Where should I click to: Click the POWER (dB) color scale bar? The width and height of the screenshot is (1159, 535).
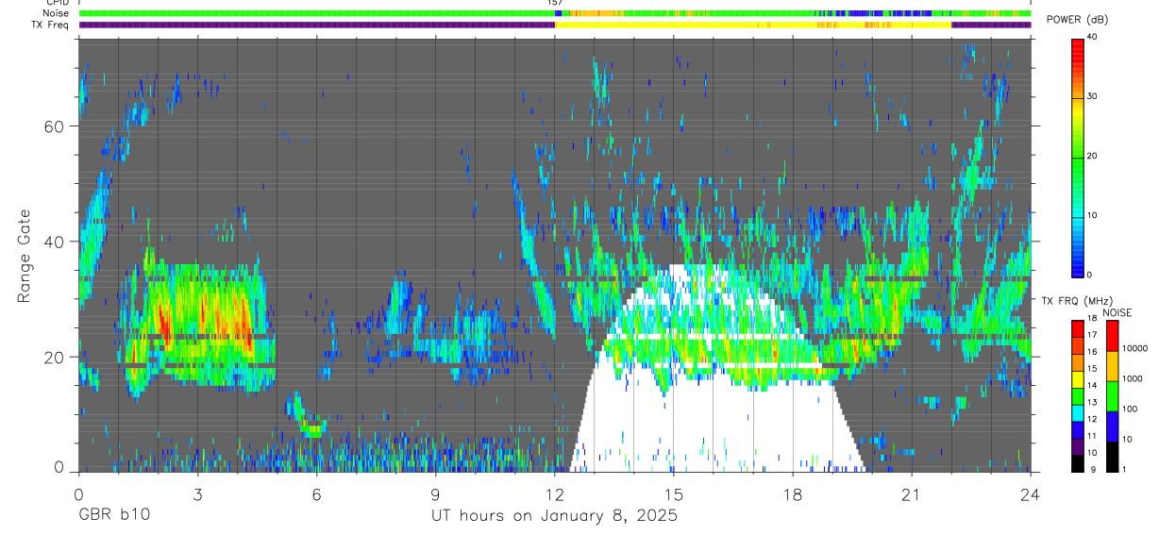[1078, 156]
